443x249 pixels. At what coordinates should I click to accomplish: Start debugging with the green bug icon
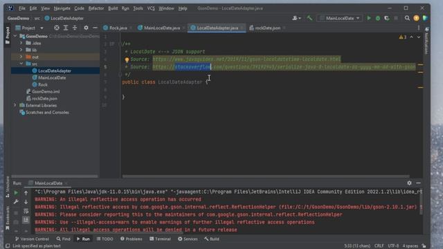(x=378, y=18)
